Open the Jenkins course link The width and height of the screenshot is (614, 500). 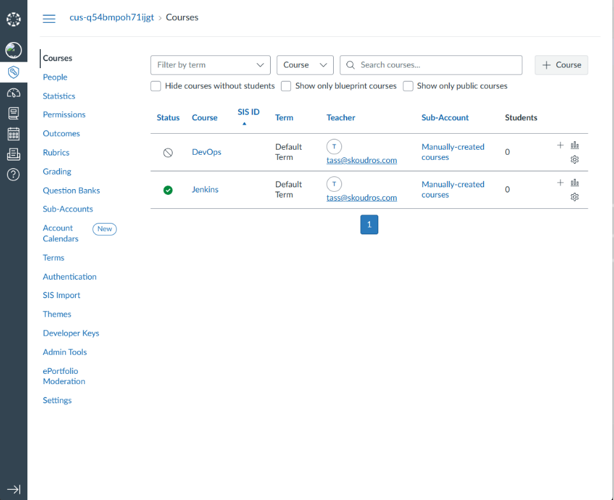click(205, 190)
